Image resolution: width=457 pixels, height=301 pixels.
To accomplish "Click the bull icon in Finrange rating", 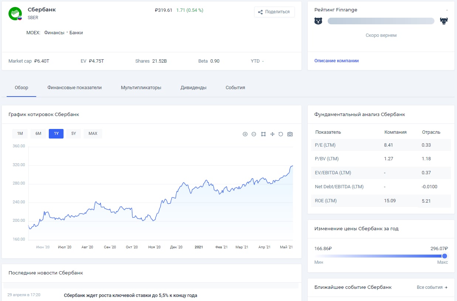I will tap(444, 21).
